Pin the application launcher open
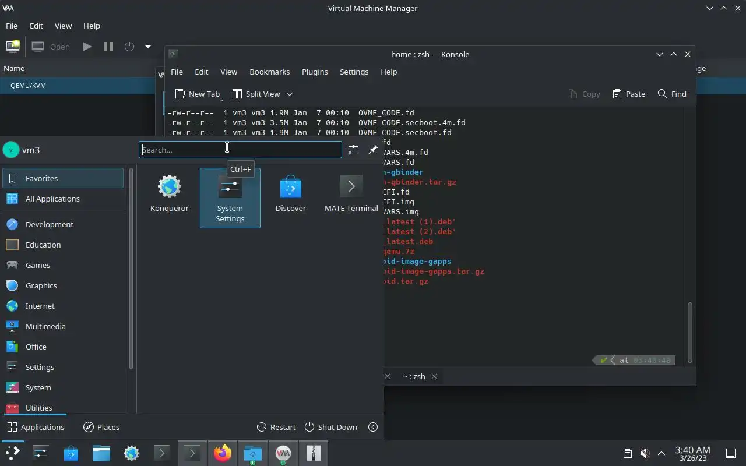The image size is (746, 466). pyautogui.click(x=372, y=150)
